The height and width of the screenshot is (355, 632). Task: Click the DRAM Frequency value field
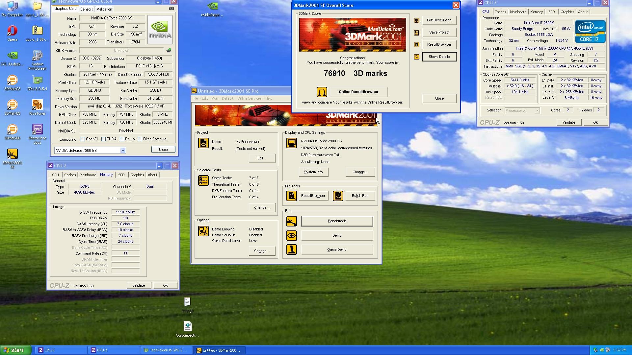125,212
